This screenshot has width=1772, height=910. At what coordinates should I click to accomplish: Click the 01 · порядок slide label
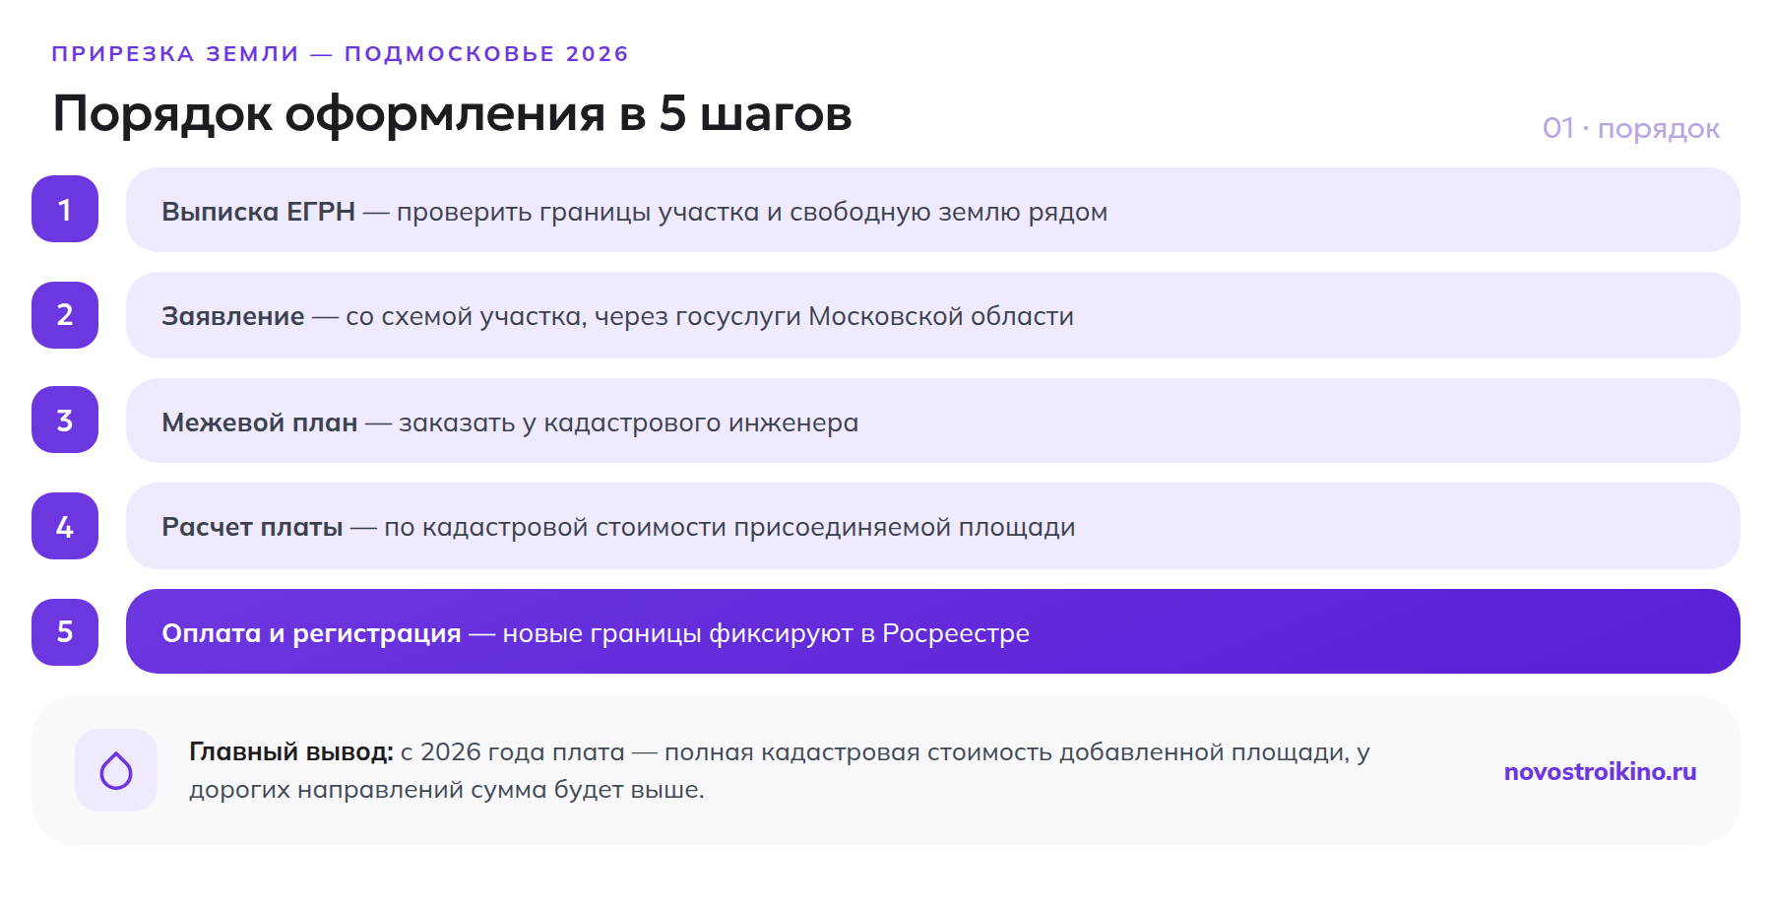click(1631, 129)
